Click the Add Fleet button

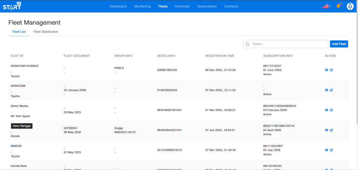(339, 44)
